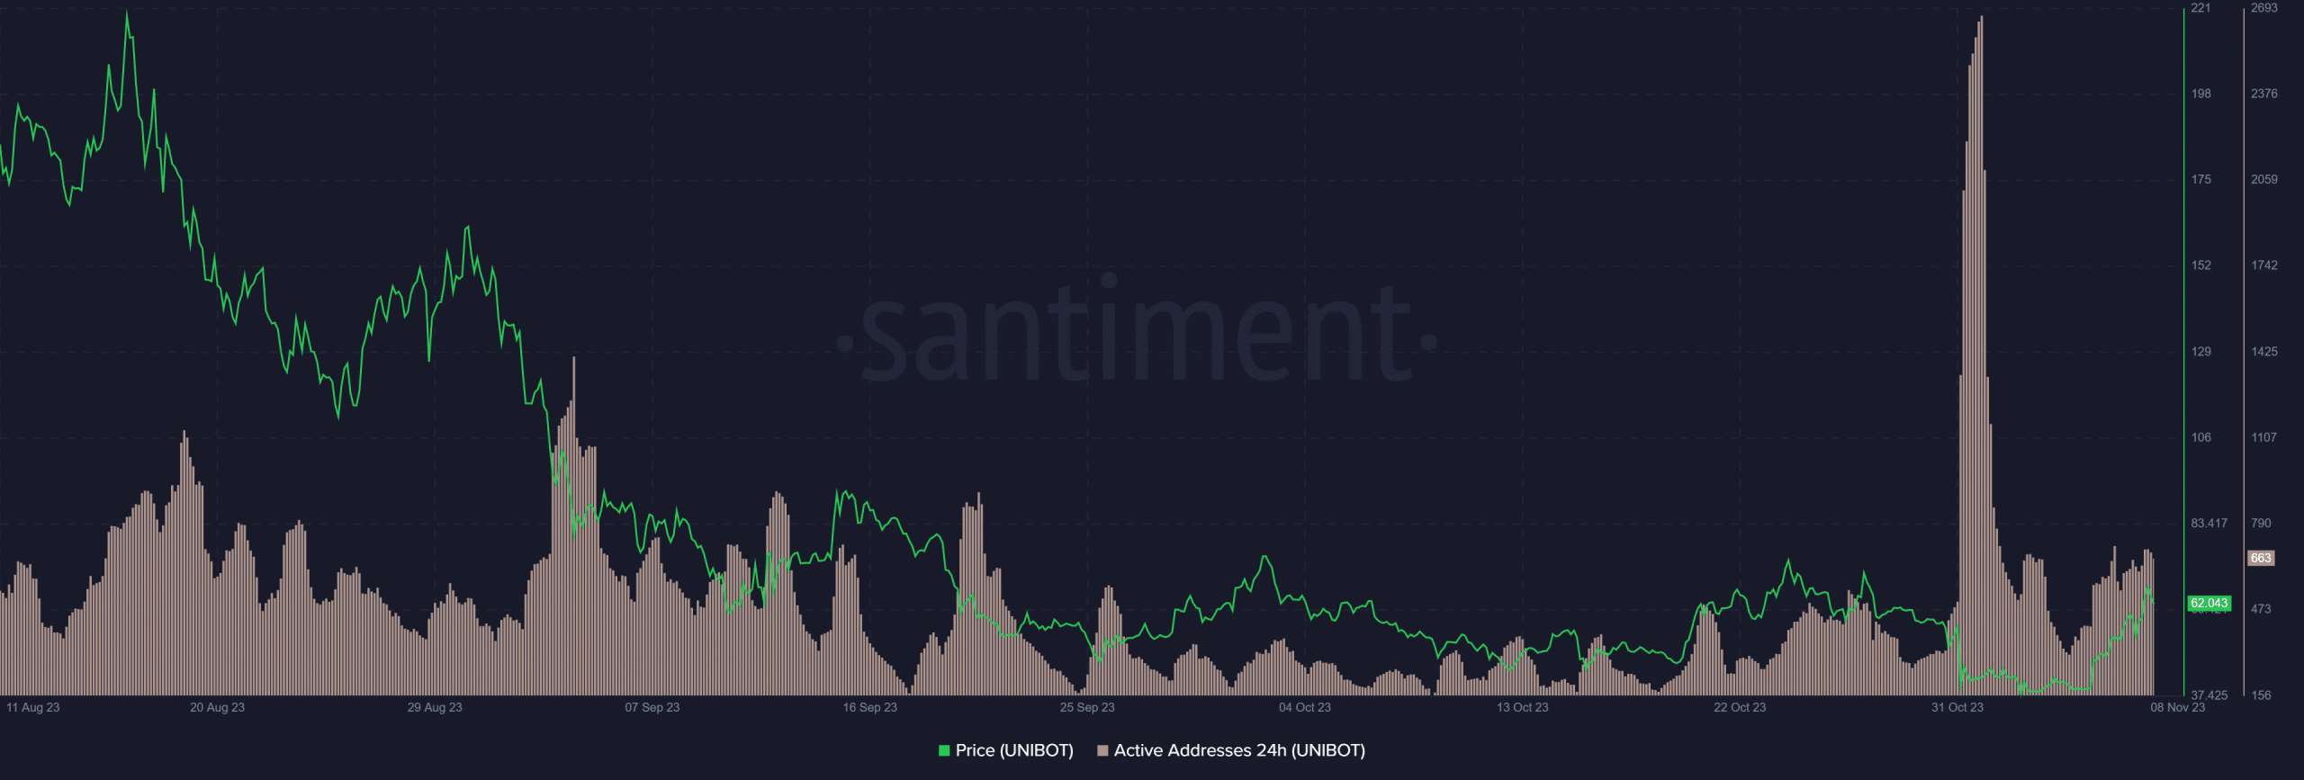Select the 08 Nov 23 date label
This screenshot has width=2304, height=780.
point(2178,707)
